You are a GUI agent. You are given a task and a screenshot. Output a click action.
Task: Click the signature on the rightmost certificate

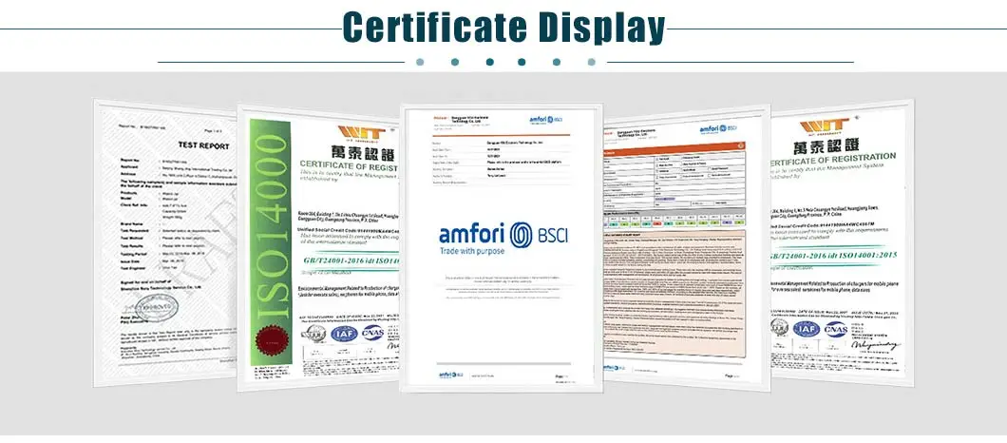(x=876, y=345)
